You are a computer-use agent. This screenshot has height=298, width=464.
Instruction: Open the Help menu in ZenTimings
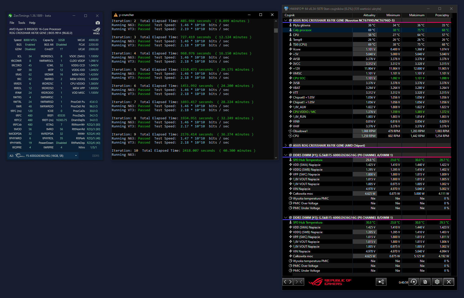[32, 23]
